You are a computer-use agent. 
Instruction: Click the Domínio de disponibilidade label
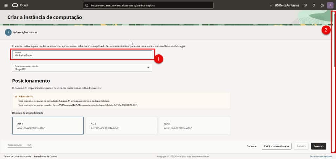click(28, 113)
